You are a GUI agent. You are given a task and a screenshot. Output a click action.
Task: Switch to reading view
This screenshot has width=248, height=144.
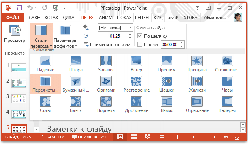coord(148,137)
